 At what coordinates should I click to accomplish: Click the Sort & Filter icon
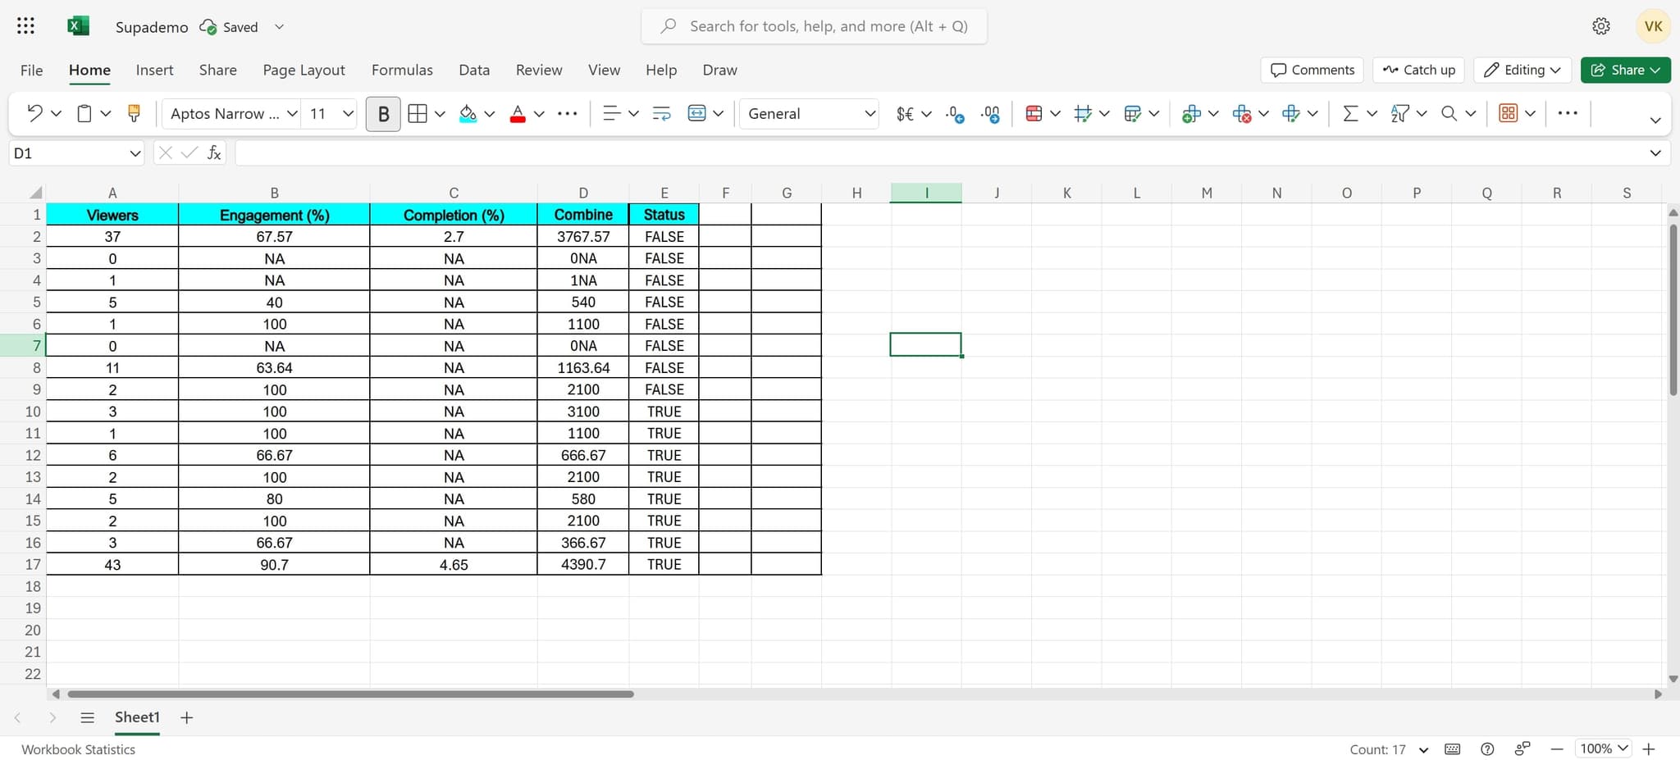coord(1399,114)
